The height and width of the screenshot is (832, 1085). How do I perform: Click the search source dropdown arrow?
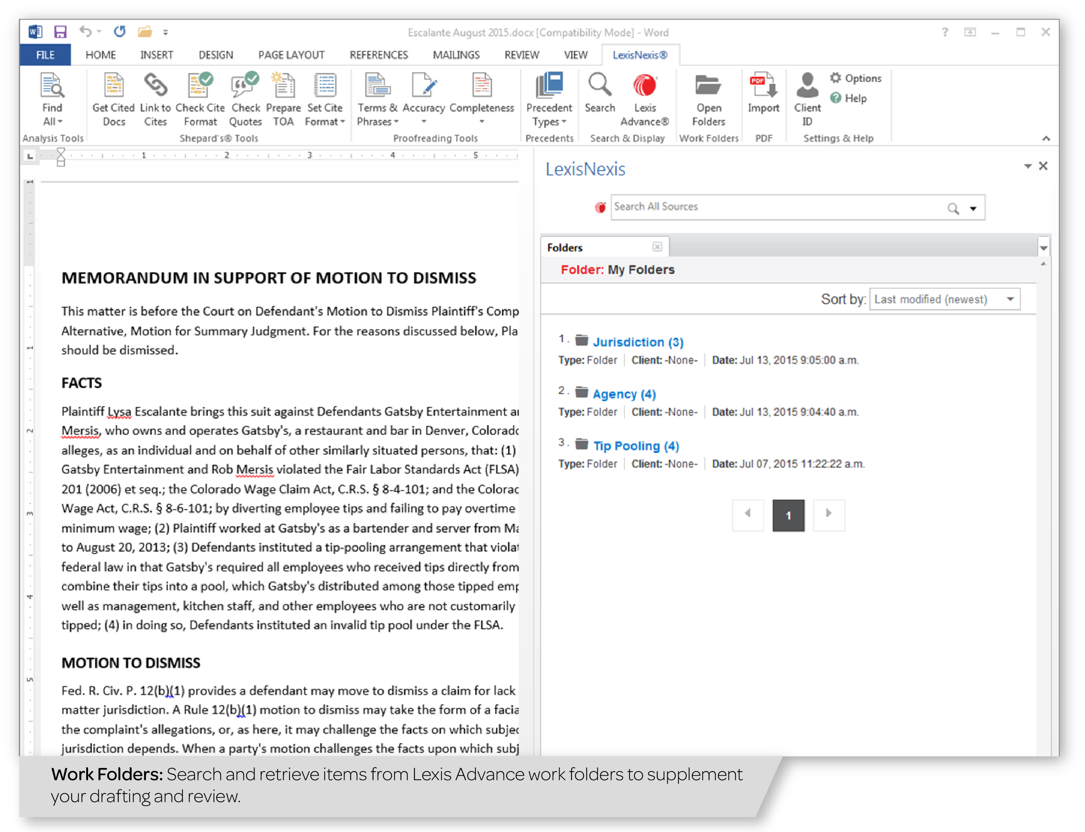(973, 207)
